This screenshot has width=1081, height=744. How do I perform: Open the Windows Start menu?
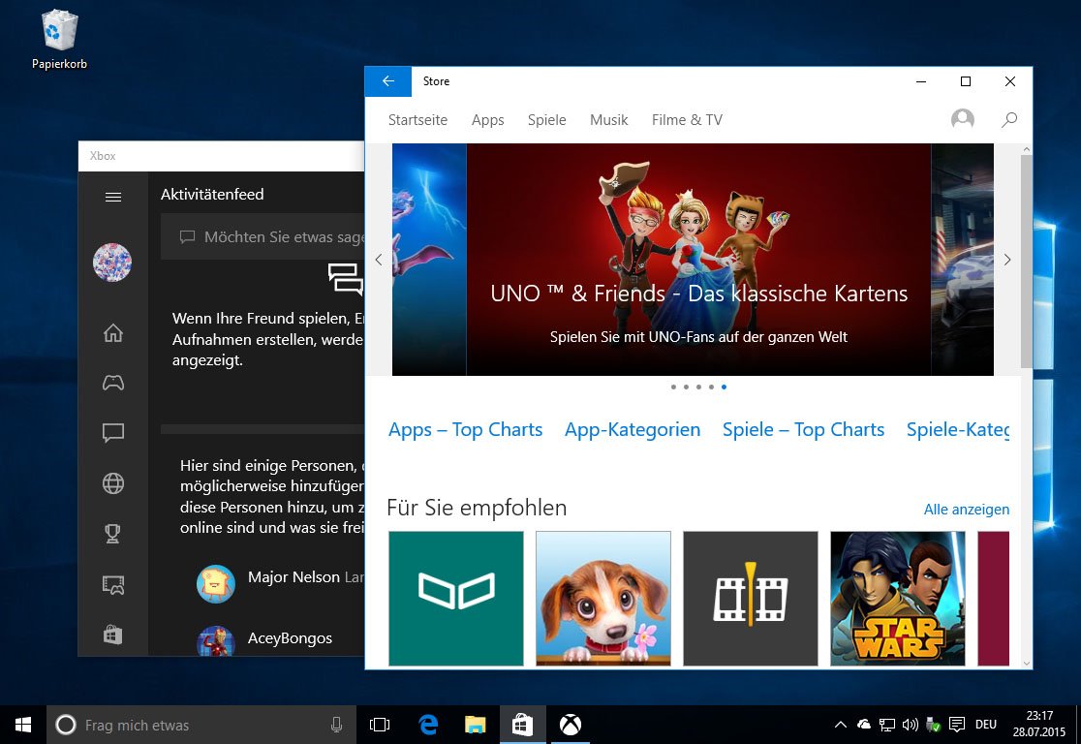22,725
